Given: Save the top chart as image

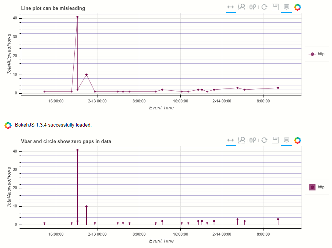Looking at the screenshot, I should click(x=275, y=7).
